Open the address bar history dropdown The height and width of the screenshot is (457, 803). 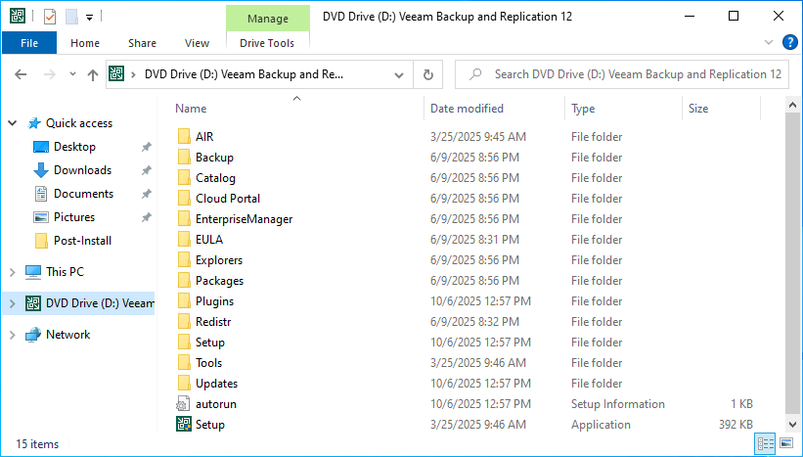398,74
